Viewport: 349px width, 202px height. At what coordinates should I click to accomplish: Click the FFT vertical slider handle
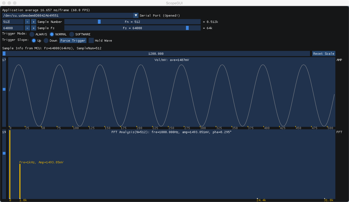[4, 153]
